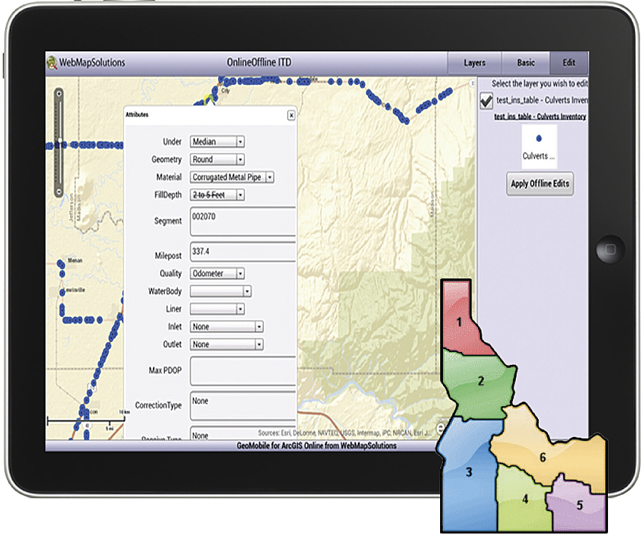The width and height of the screenshot is (643, 544).
Task: Open the test_ins_table - Culverts Inventory link
Action: click(541, 115)
